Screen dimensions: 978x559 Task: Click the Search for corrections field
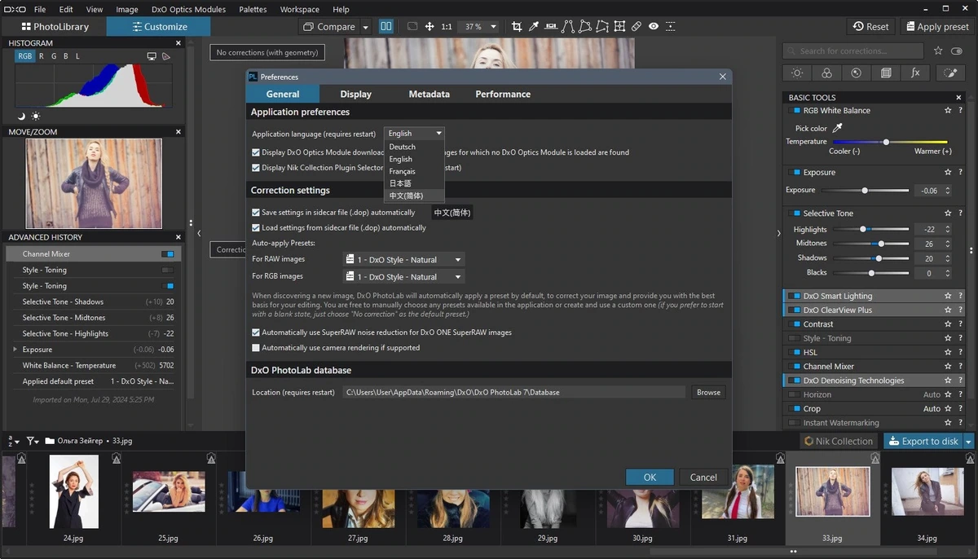pos(854,51)
